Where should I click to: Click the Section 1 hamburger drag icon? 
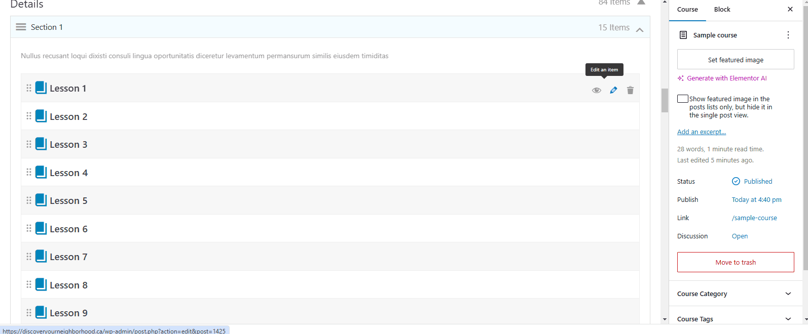[x=21, y=27]
